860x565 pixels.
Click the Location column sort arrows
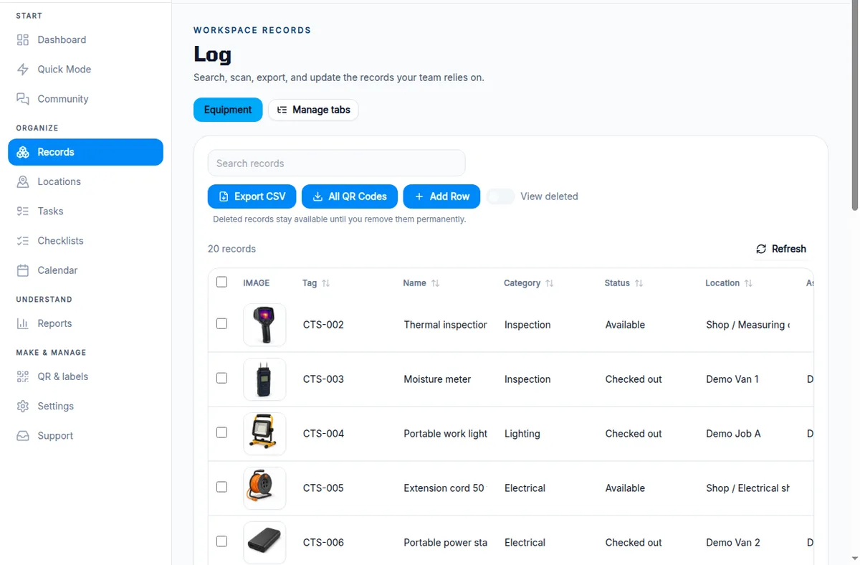click(x=748, y=283)
